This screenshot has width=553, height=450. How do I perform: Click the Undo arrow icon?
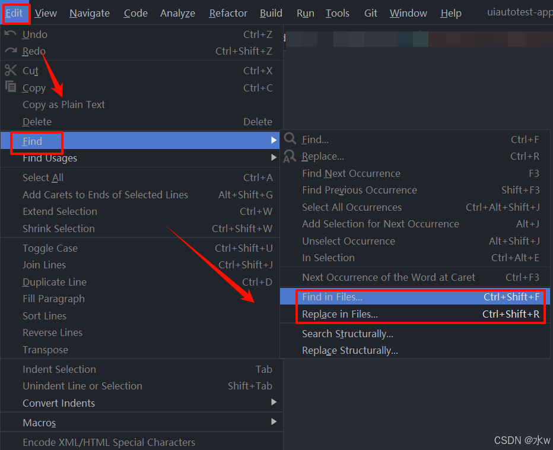(11, 33)
